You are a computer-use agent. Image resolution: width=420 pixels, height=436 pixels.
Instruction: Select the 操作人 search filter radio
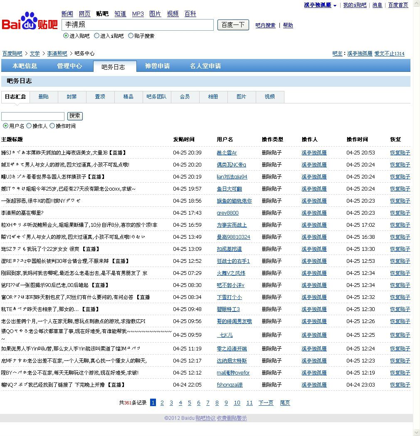pos(29,126)
